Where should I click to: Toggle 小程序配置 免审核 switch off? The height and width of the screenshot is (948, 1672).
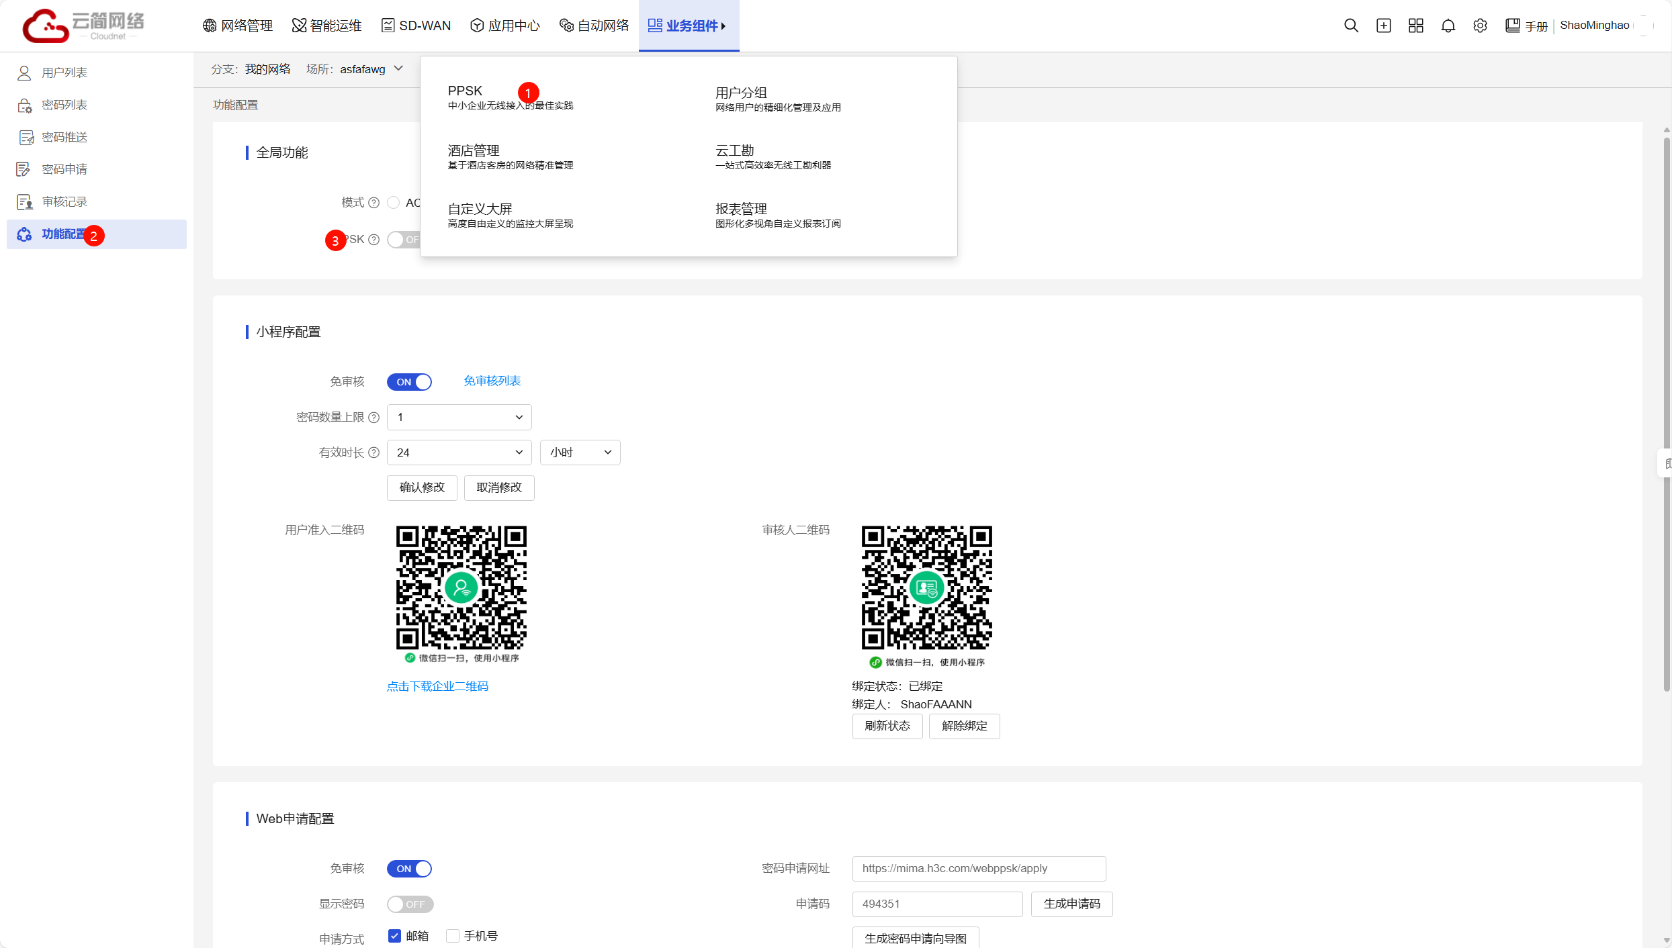coord(409,382)
